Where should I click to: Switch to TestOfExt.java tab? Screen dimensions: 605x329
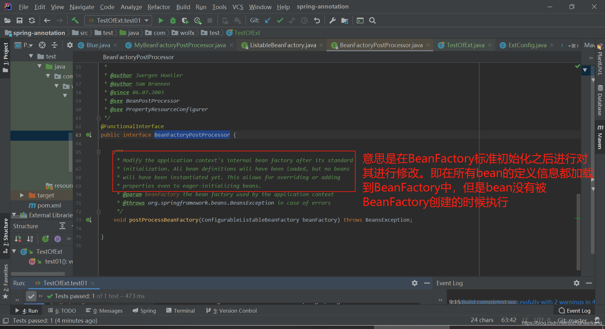click(x=465, y=45)
